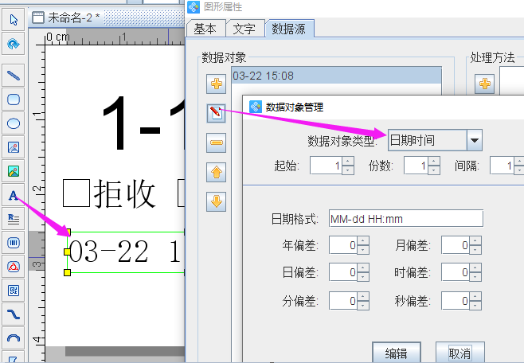Select the rich text paragraph tool
This screenshot has width=524, height=363.
(14, 219)
